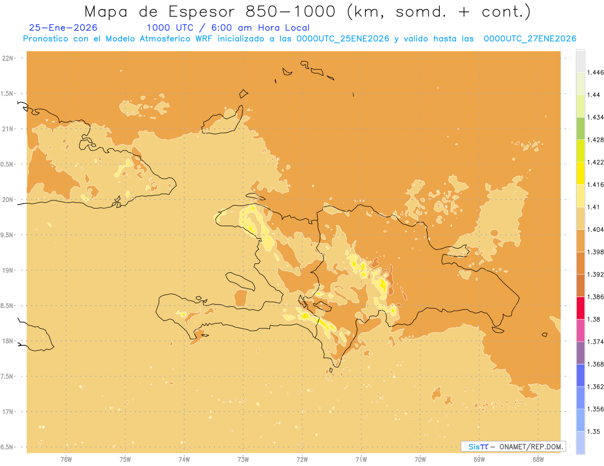Click the longitude label '69W'
This screenshot has height=466, width=604.
tap(479, 459)
